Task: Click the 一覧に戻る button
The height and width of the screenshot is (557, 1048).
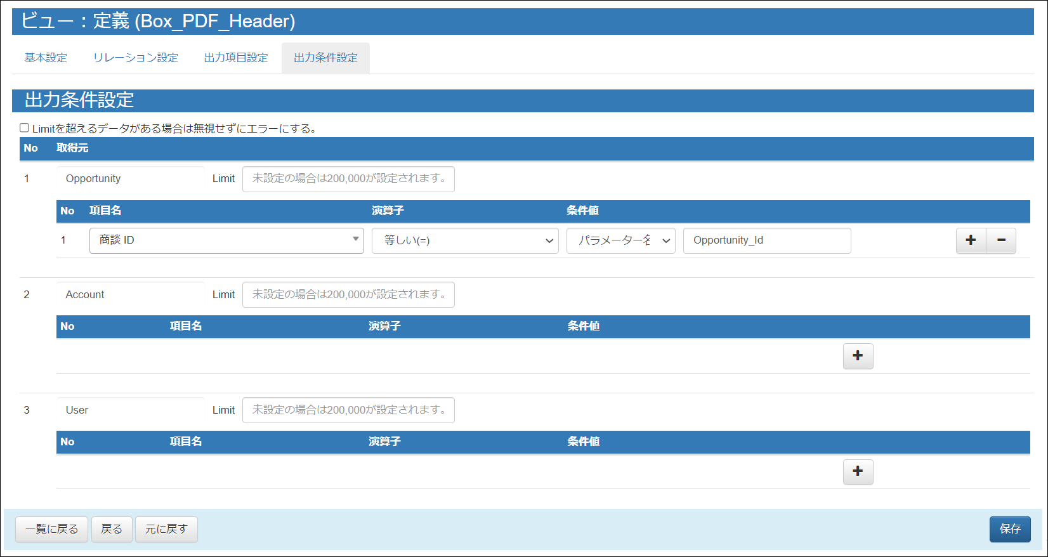Action: [51, 529]
